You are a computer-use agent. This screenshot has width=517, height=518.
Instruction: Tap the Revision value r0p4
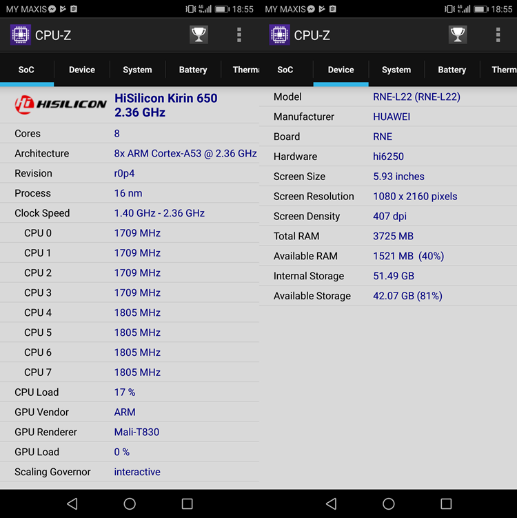click(124, 173)
